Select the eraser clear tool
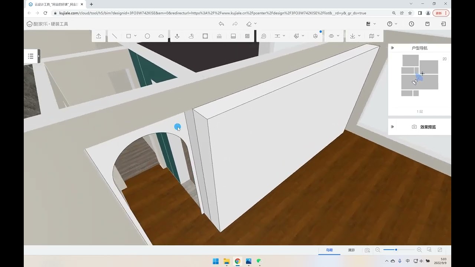 click(249, 24)
